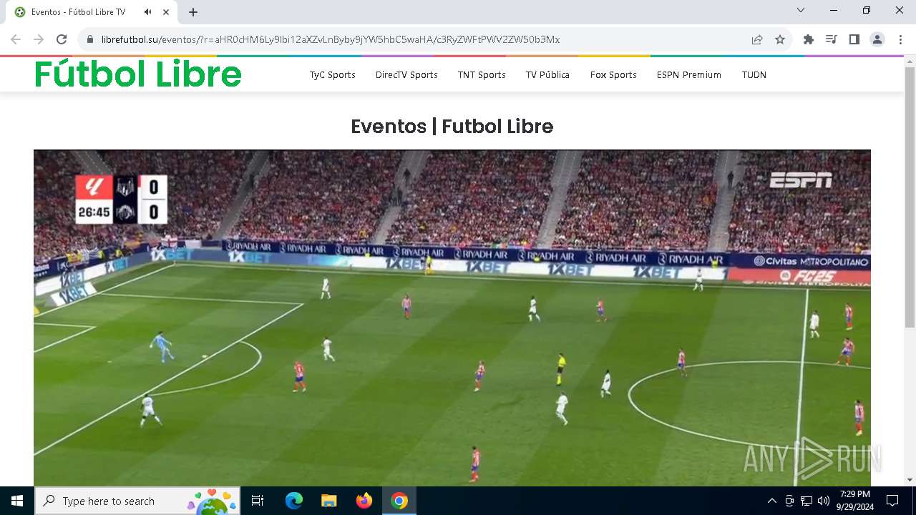The image size is (916, 515).
Task: Open a new tab with plus button
Action: click(x=193, y=12)
